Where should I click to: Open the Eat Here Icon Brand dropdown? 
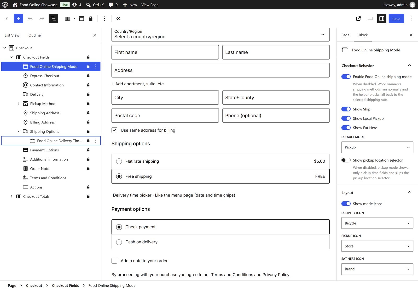tap(377, 269)
